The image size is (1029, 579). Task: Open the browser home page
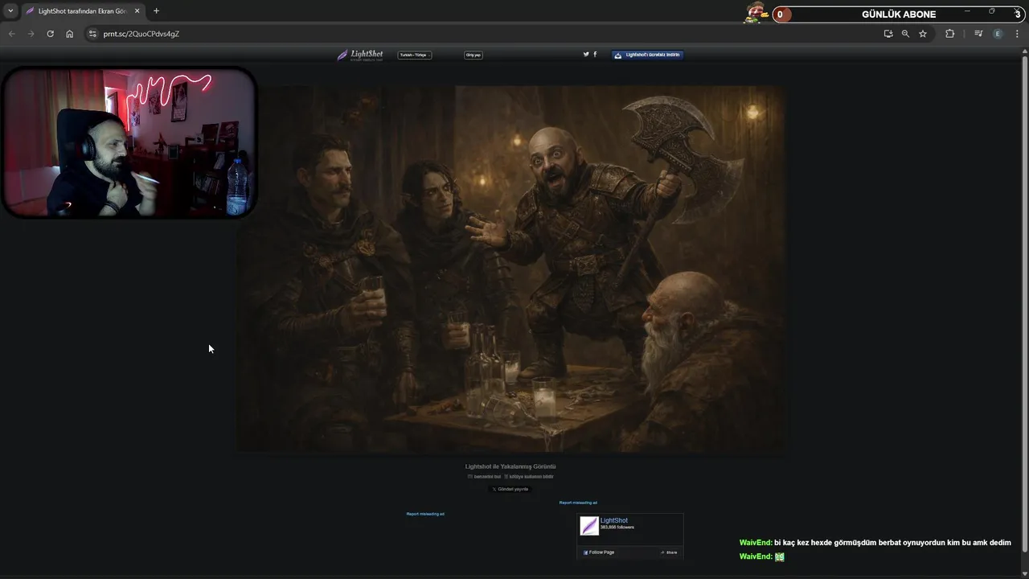tap(70, 34)
